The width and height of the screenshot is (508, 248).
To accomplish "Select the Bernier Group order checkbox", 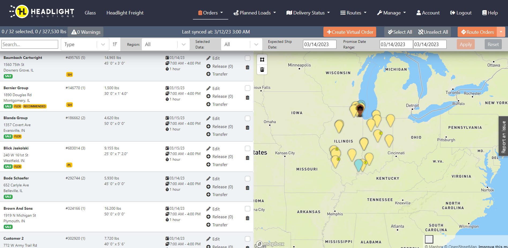I will point(248,88).
